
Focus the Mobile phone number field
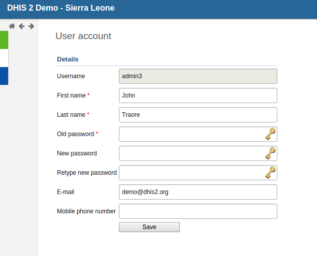[x=198, y=211]
